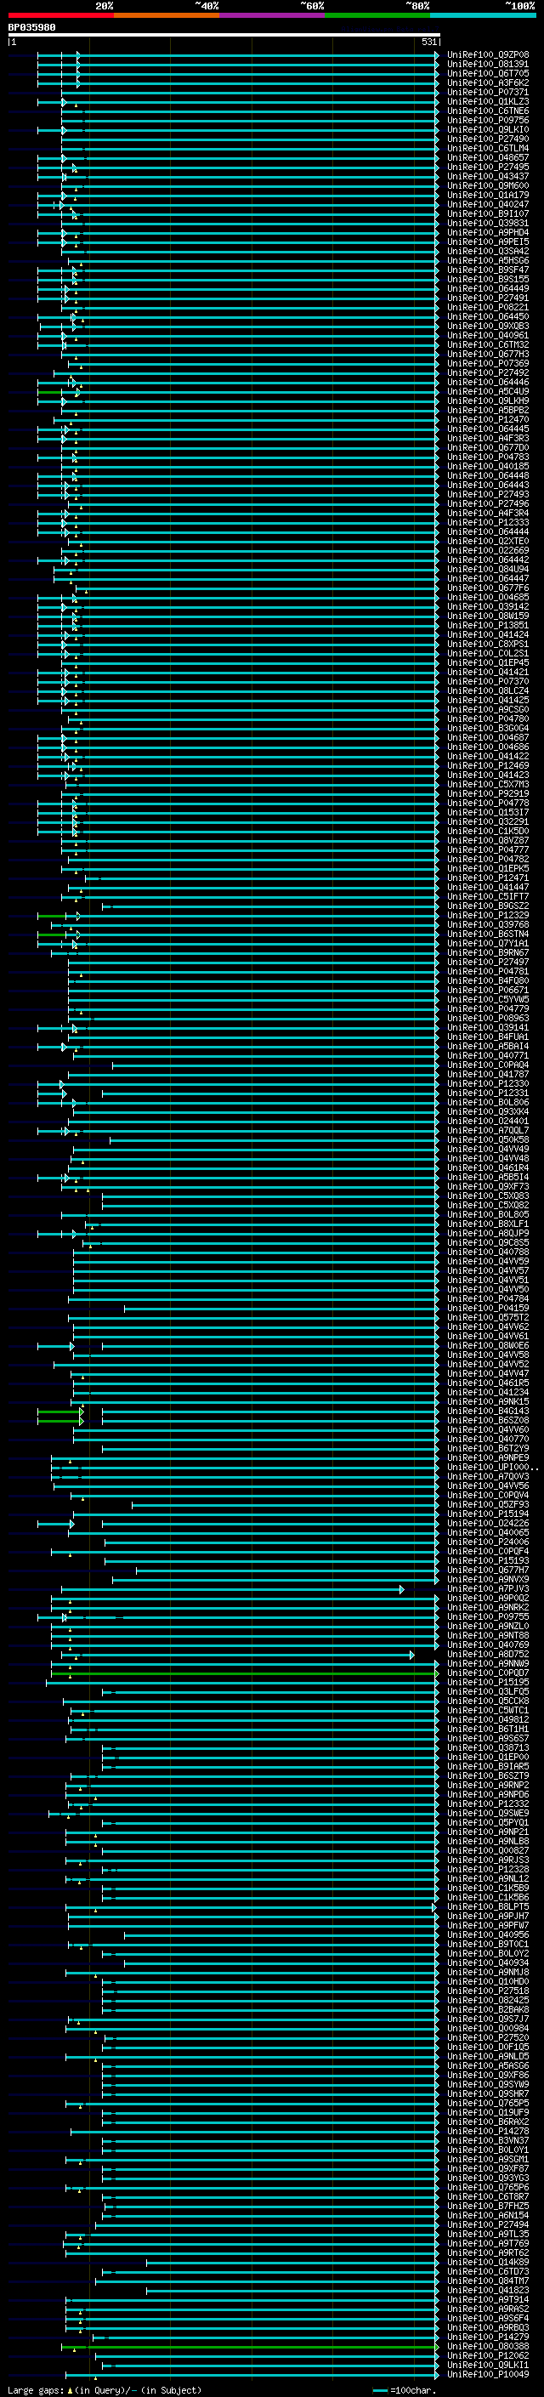Image resolution: width=544 pixels, height=2397 pixels.
Task: Click the UniRef100_O41823 label
Action: click(x=488, y=2290)
